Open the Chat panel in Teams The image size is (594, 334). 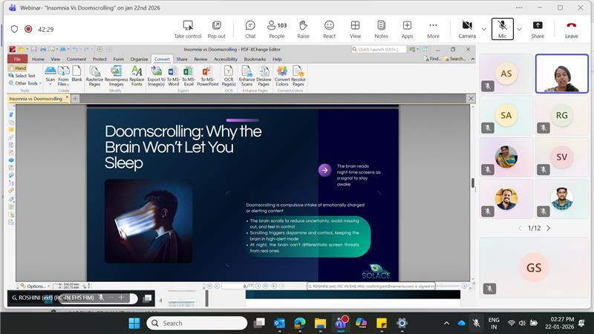[x=250, y=29]
